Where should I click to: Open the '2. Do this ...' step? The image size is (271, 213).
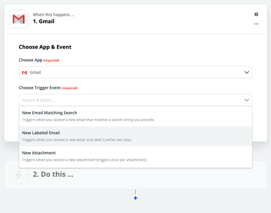(135, 175)
